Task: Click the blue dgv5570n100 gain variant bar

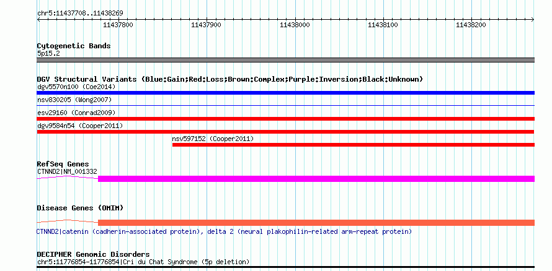Action: 285,93
